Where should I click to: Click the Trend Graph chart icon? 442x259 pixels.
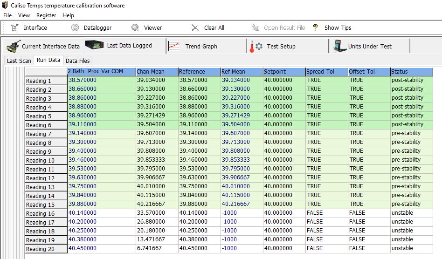click(x=174, y=46)
